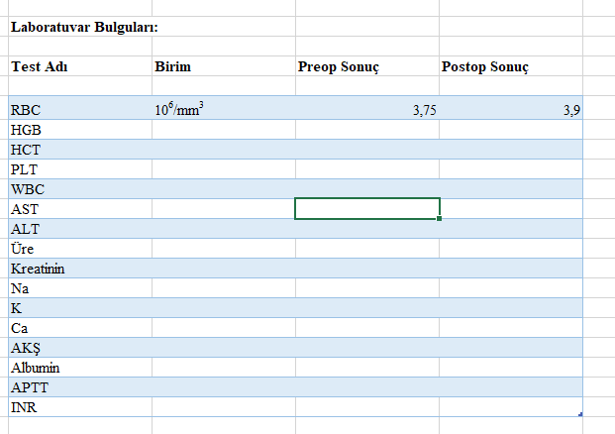Select the Albumin row label cell

[80, 368]
